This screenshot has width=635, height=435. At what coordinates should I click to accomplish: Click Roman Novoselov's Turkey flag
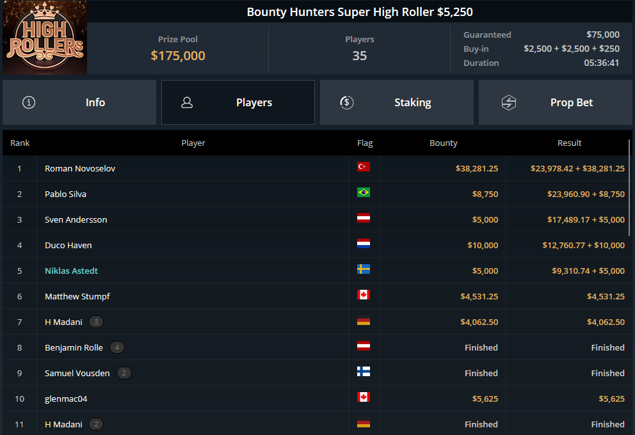point(363,167)
